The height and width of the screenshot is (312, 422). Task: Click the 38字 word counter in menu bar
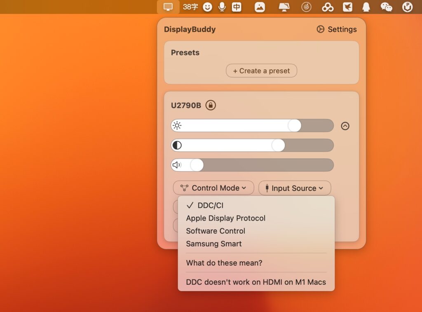190,7
